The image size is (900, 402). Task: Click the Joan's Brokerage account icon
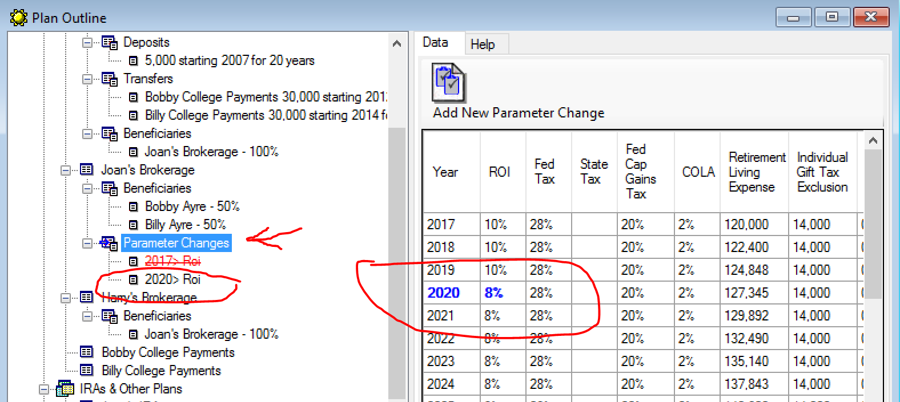[x=87, y=170]
